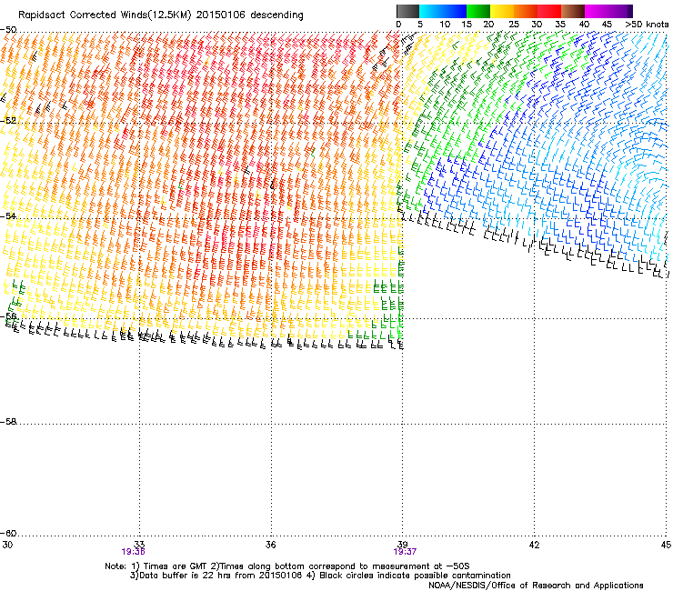673x591 pixels.
Task: Click the yellow 20-25 knots legend color
Action: click(502, 11)
